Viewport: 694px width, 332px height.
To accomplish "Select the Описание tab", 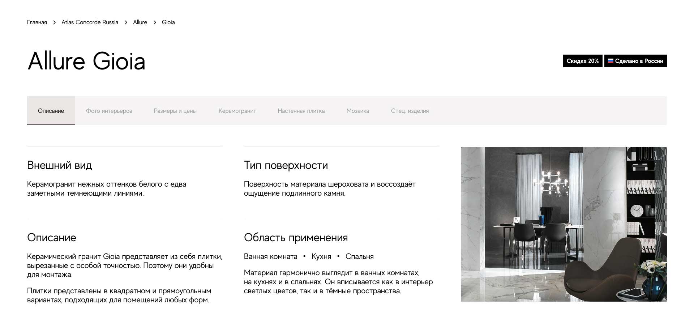I will (51, 111).
